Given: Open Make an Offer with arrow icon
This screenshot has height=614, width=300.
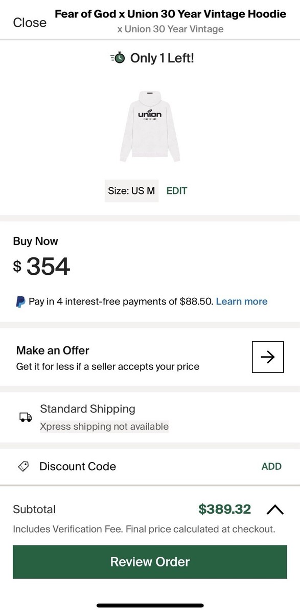Looking at the screenshot, I should pyautogui.click(x=268, y=357).
